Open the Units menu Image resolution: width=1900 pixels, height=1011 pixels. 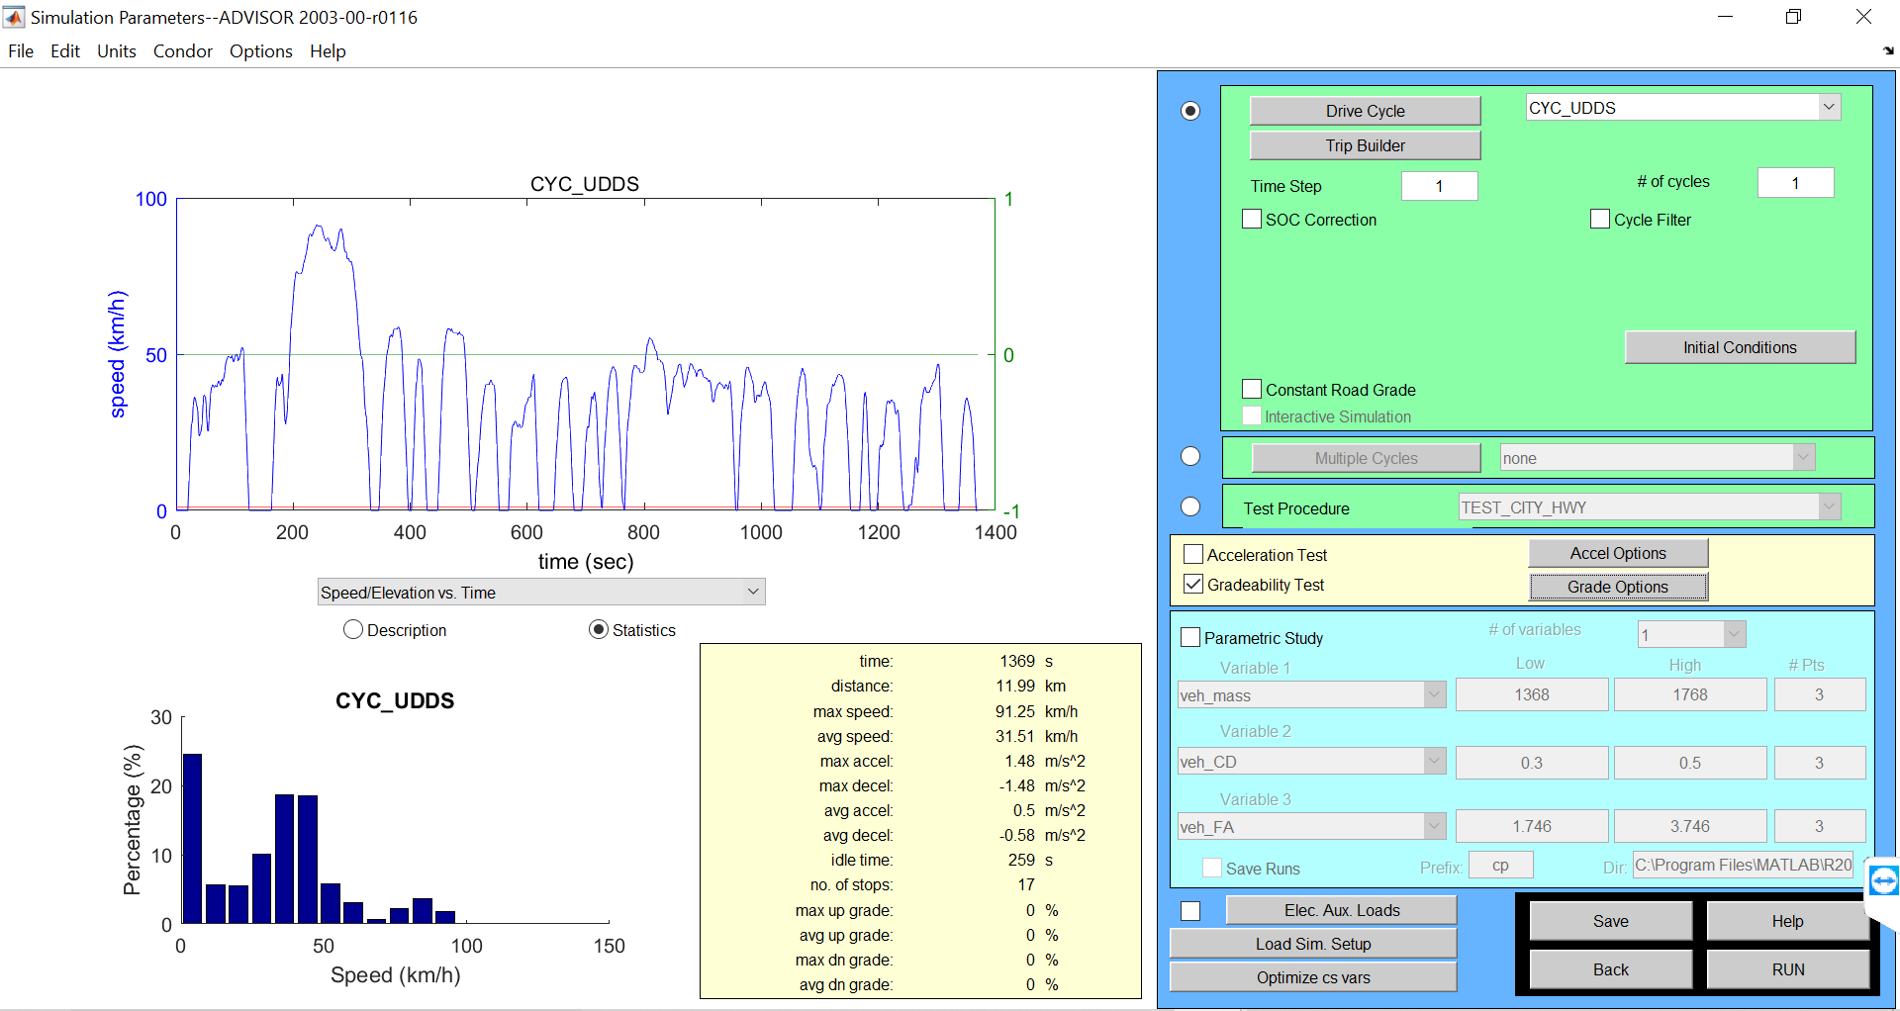point(116,50)
